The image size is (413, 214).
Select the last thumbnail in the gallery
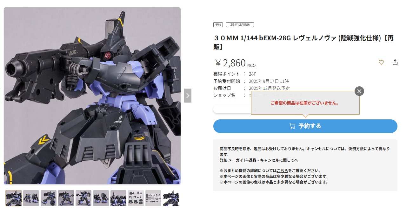click(171, 198)
